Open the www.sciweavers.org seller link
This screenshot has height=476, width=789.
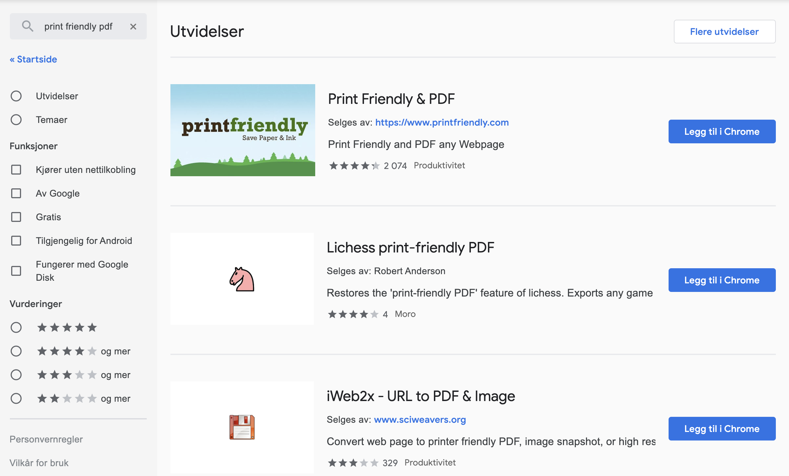tap(420, 419)
